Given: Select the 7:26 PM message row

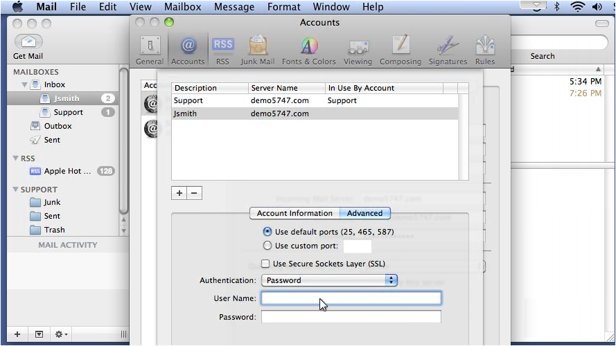Looking at the screenshot, I should (558, 93).
